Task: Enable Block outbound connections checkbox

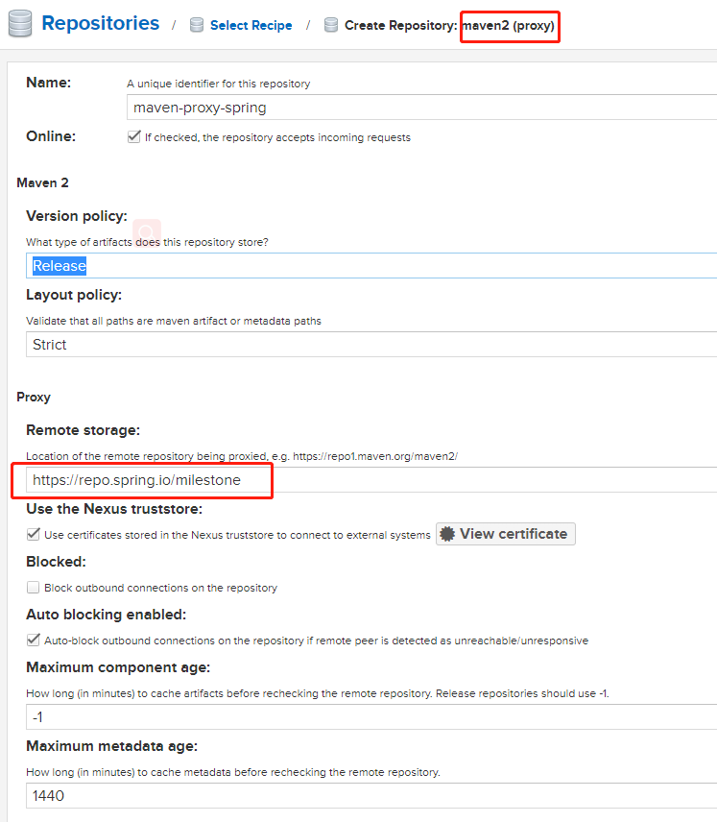Action: pos(34,587)
